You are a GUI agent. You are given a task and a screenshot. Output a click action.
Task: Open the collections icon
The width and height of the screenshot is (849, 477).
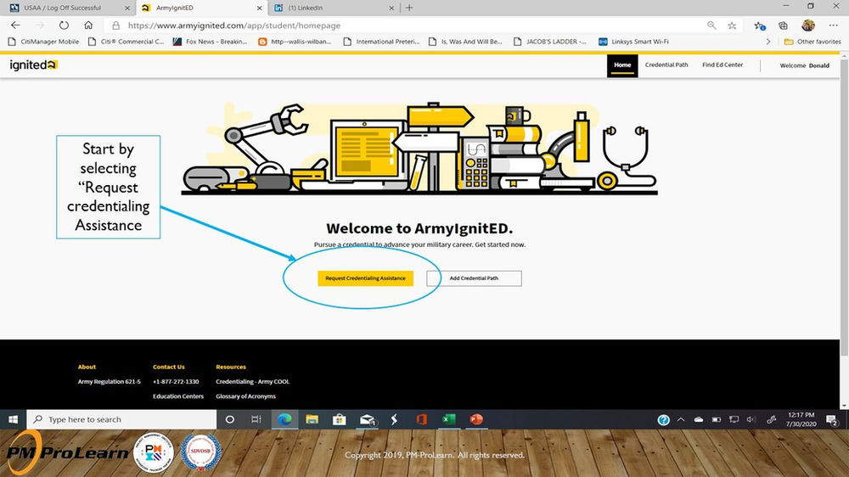(x=783, y=25)
